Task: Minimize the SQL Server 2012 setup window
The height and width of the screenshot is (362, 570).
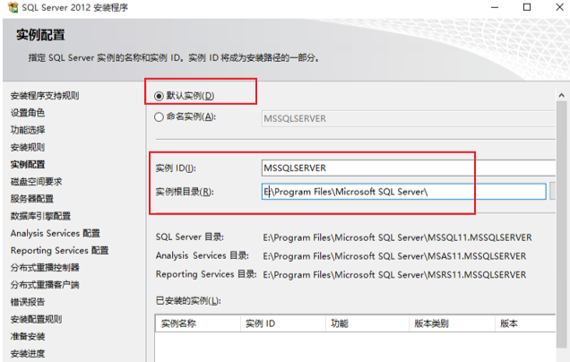Action: click(495, 7)
